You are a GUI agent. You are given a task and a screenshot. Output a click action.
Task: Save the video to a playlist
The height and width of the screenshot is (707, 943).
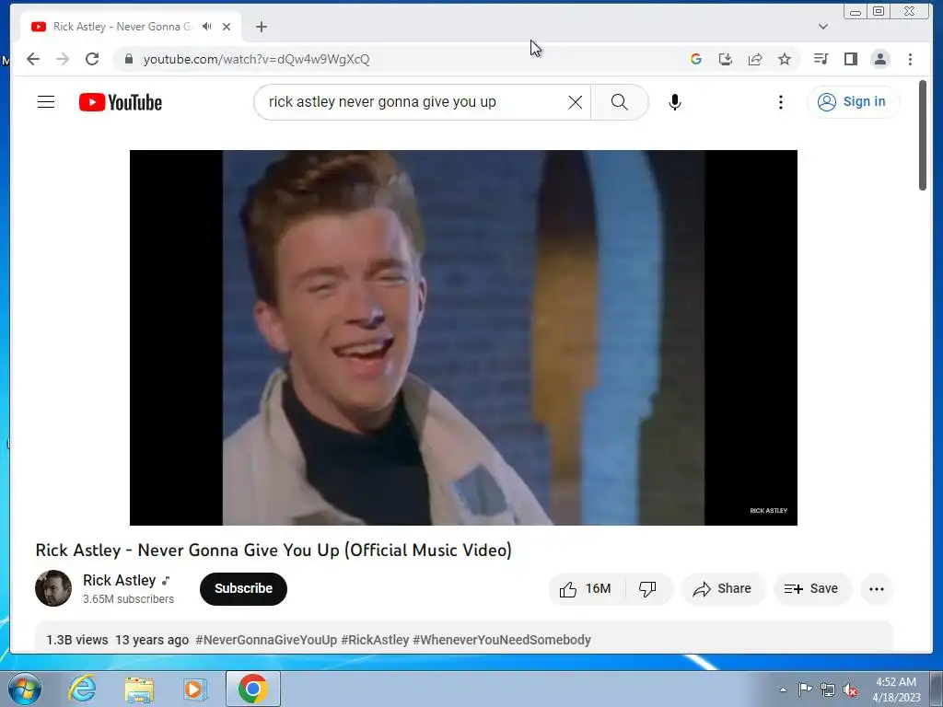pos(812,588)
